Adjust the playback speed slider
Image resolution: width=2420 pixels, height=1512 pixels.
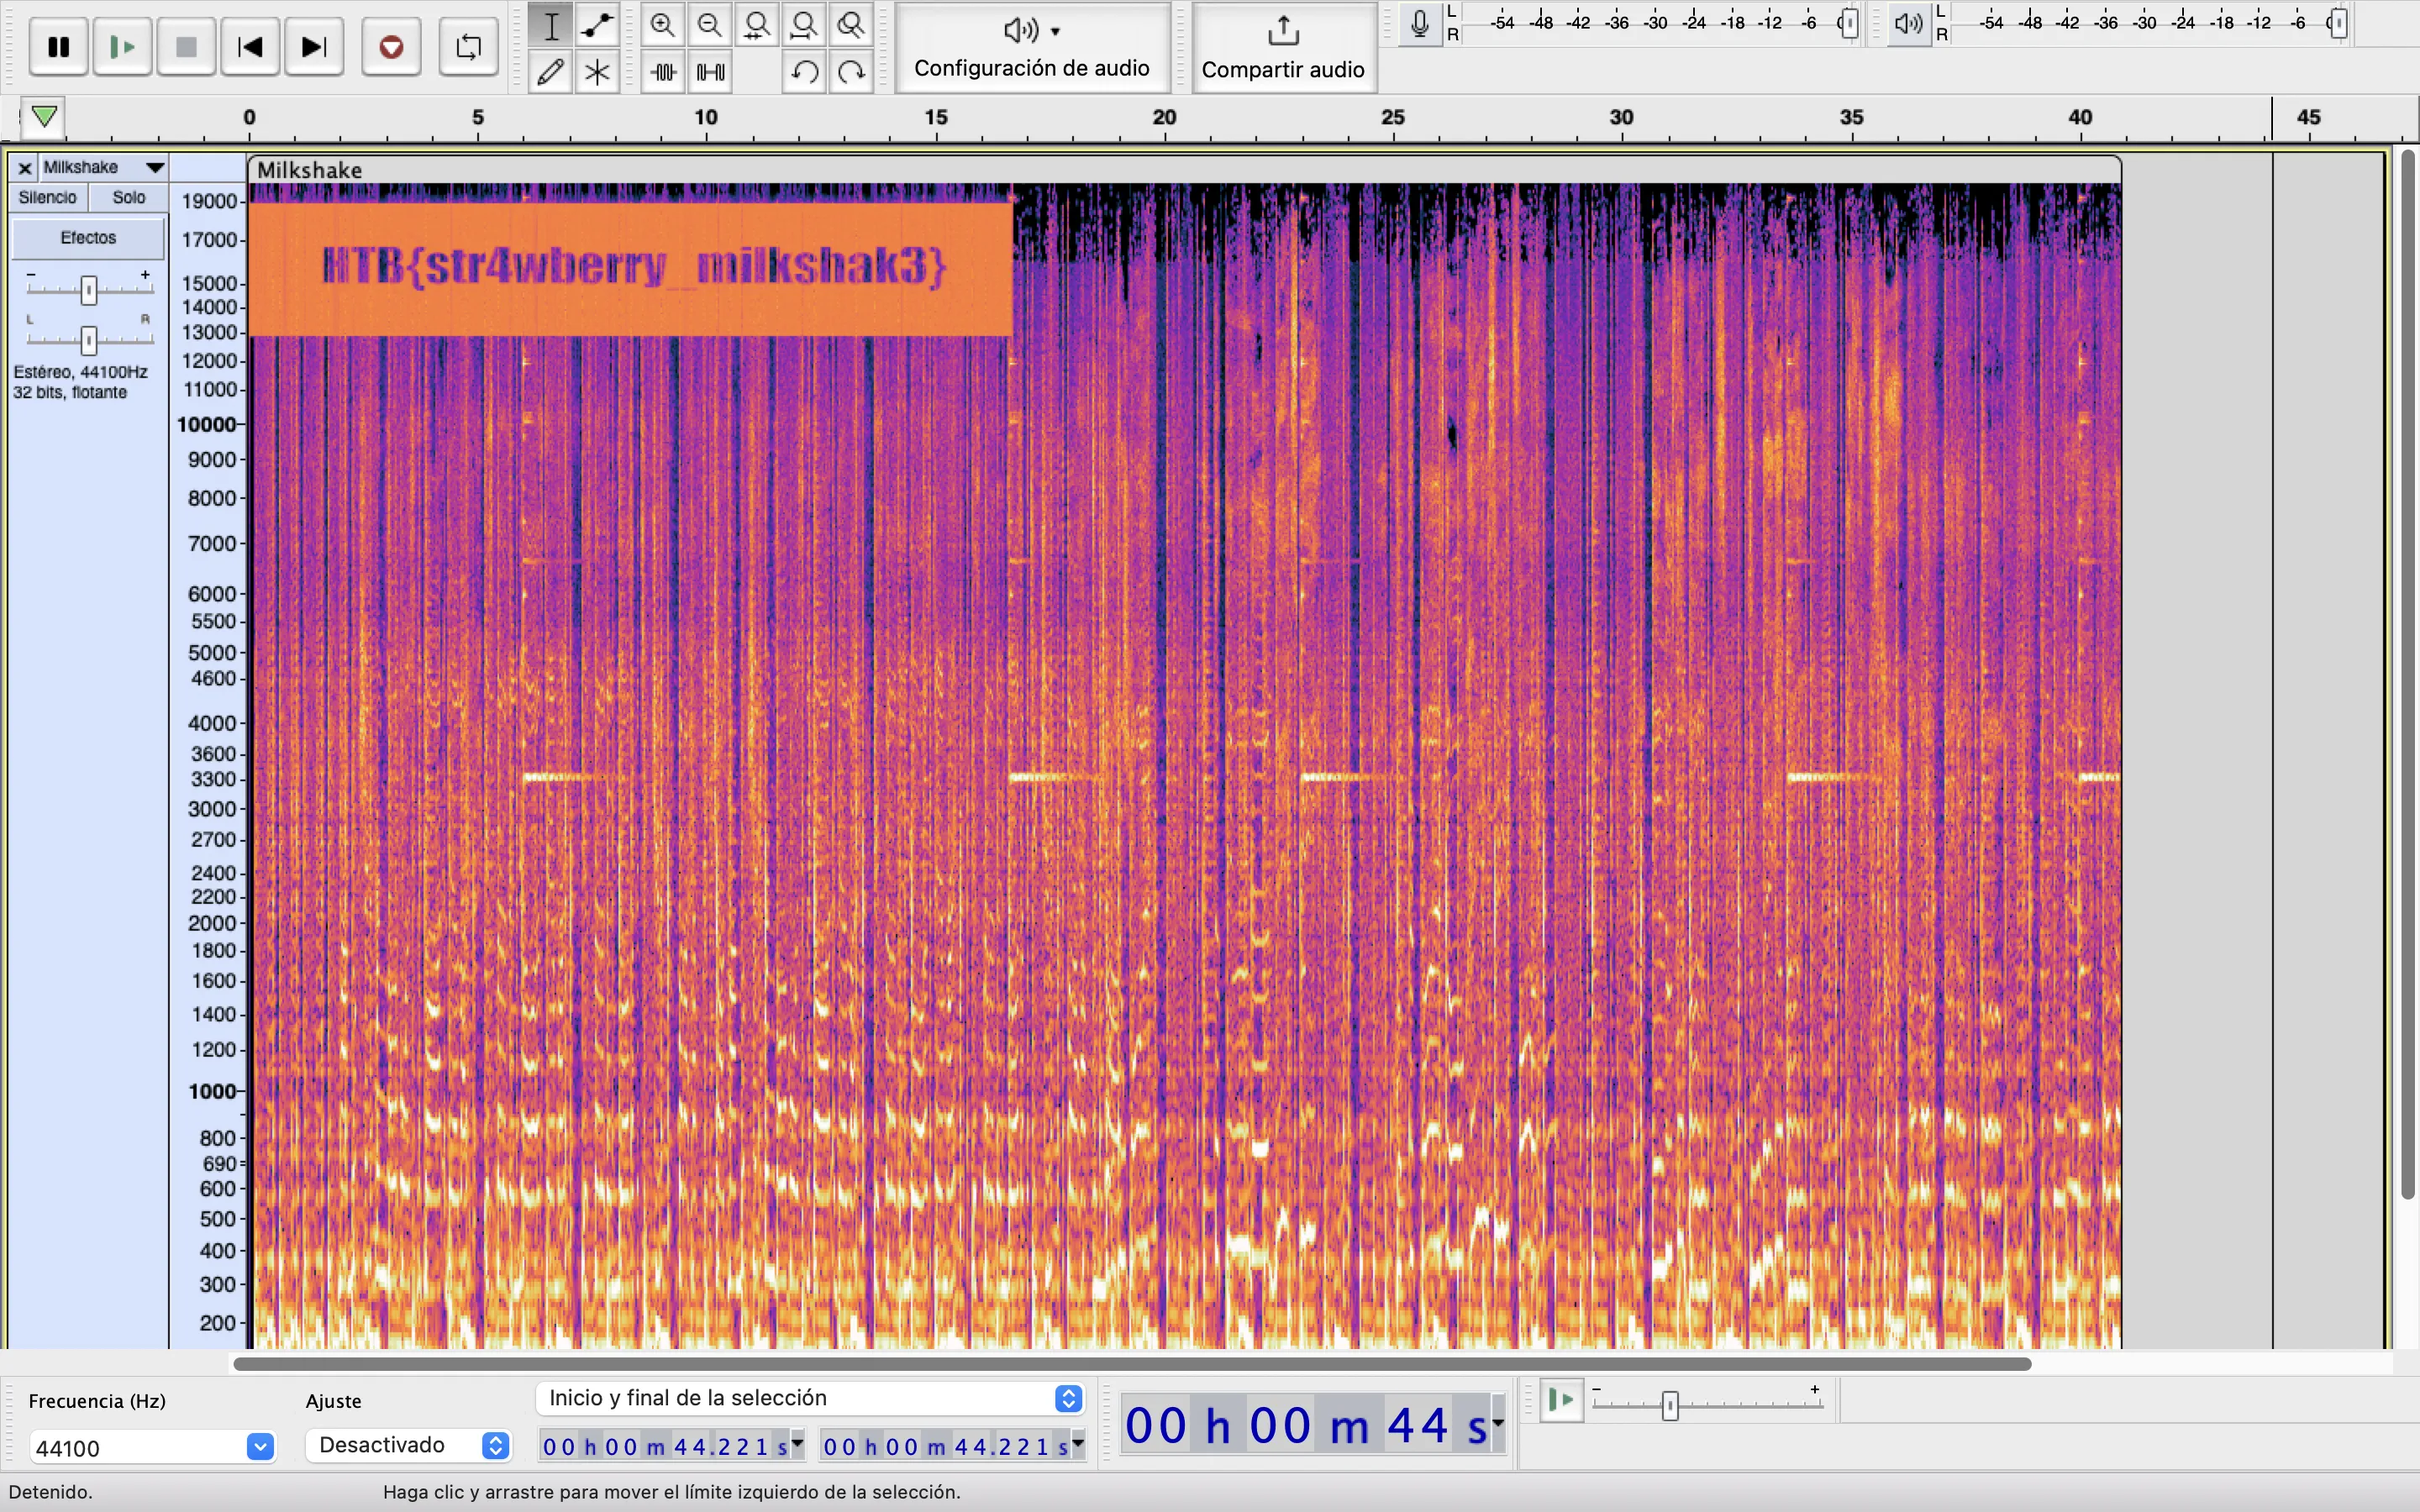1669,1405
